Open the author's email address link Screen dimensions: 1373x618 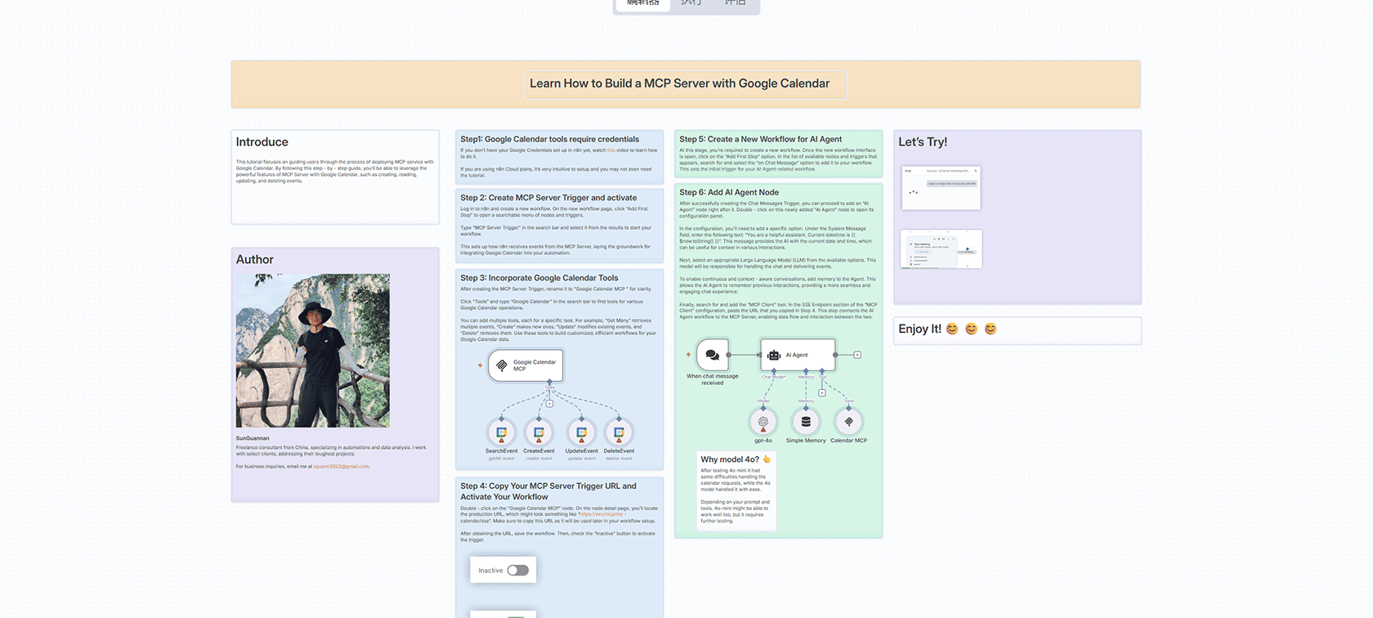(341, 467)
